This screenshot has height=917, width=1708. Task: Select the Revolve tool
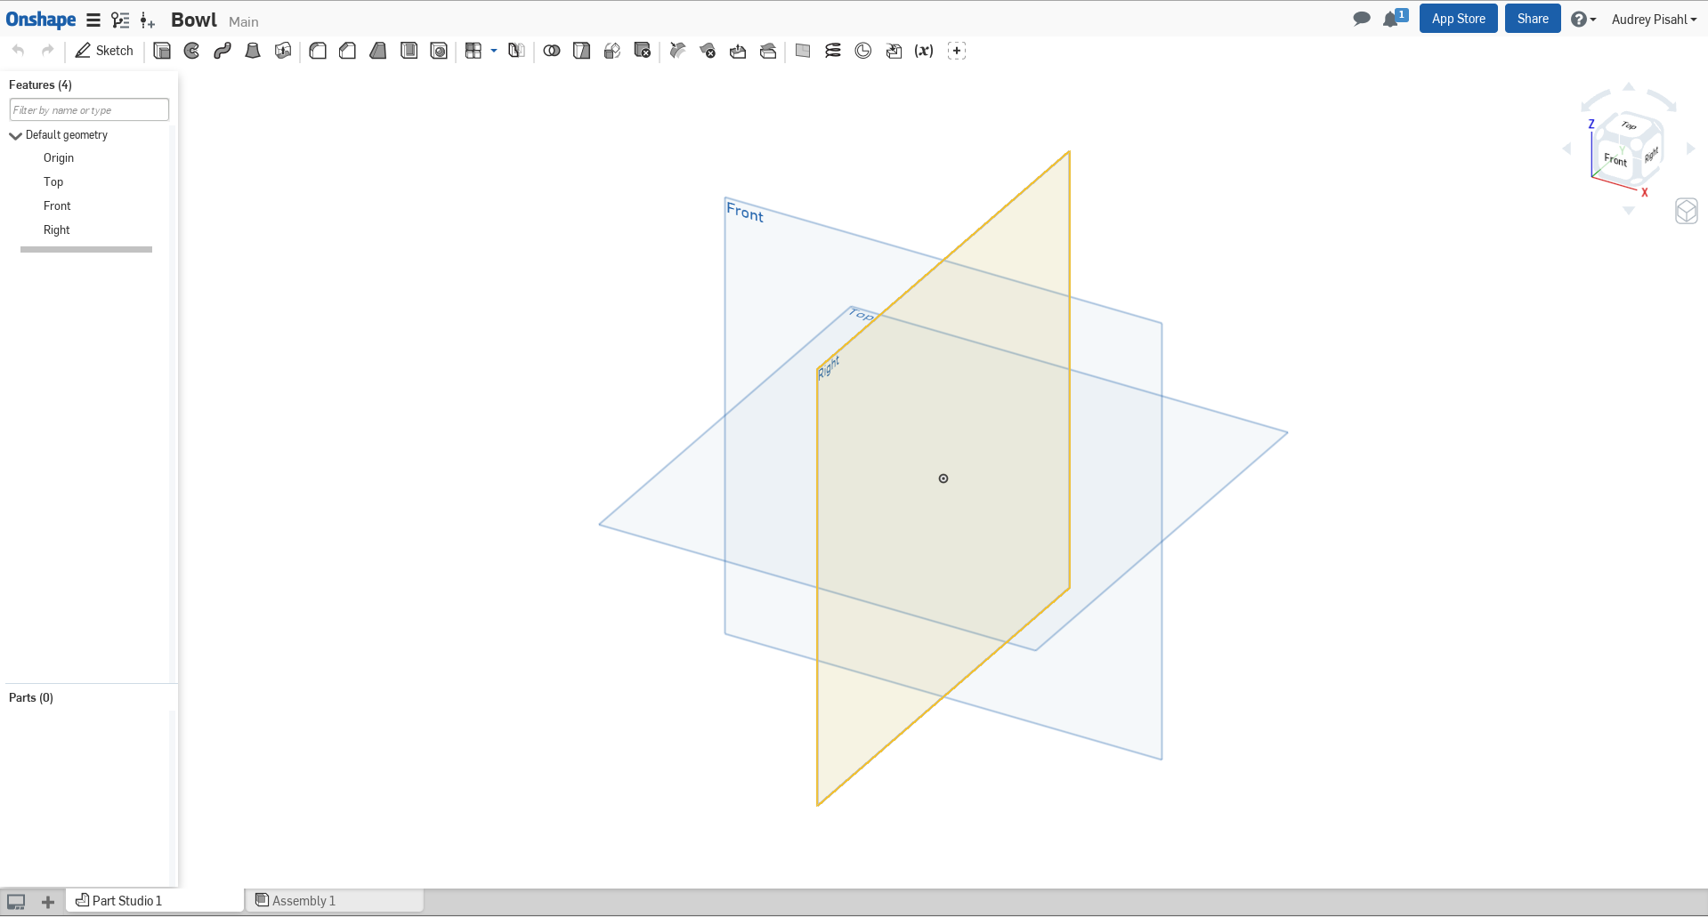(192, 51)
